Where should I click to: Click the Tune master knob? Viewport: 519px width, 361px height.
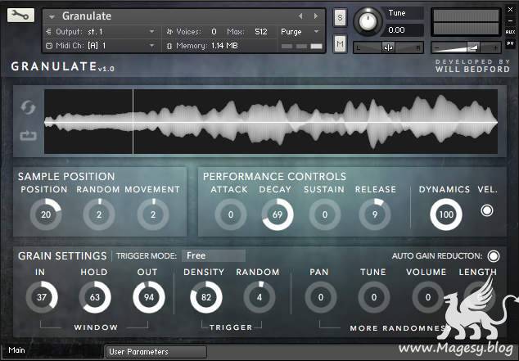click(x=368, y=21)
